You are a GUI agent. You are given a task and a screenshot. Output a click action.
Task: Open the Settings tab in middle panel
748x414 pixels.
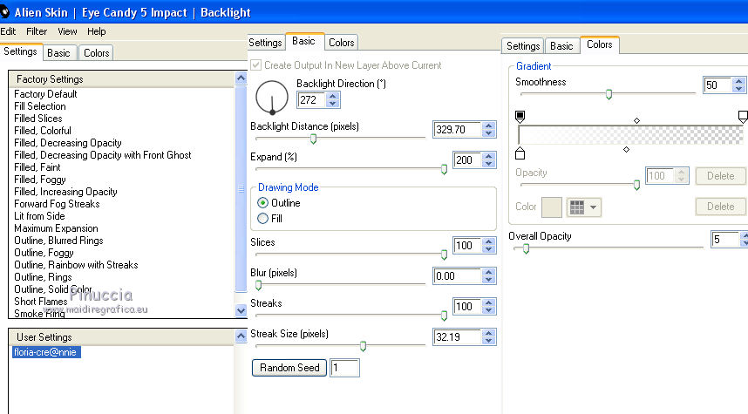265,43
